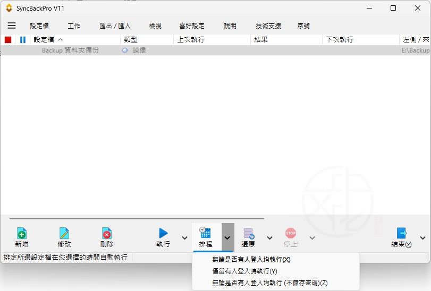Select 僅當有人登入時執行(Y) menu option
The image size is (431, 291).
pyautogui.click(x=244, y=271)
